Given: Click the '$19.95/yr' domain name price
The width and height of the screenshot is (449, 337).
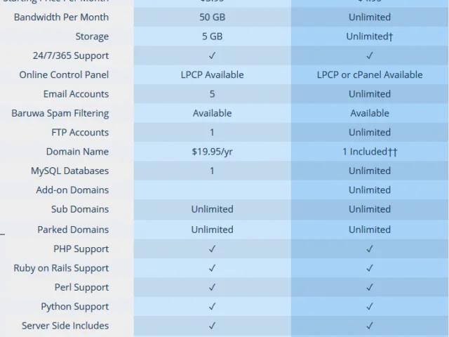Looking at the screenshot, I should [212, 152].
